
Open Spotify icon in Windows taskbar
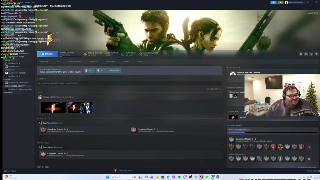click(179, 177)
